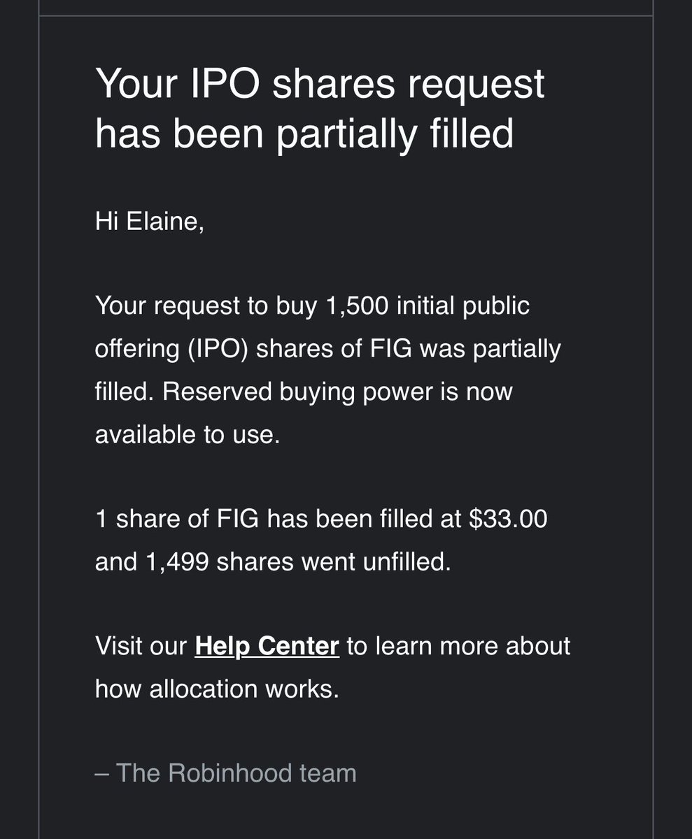Image resolution: width=692 pixels, height=839 pixels.
Task: Open the Help Center link
Action: coord(267,646)
